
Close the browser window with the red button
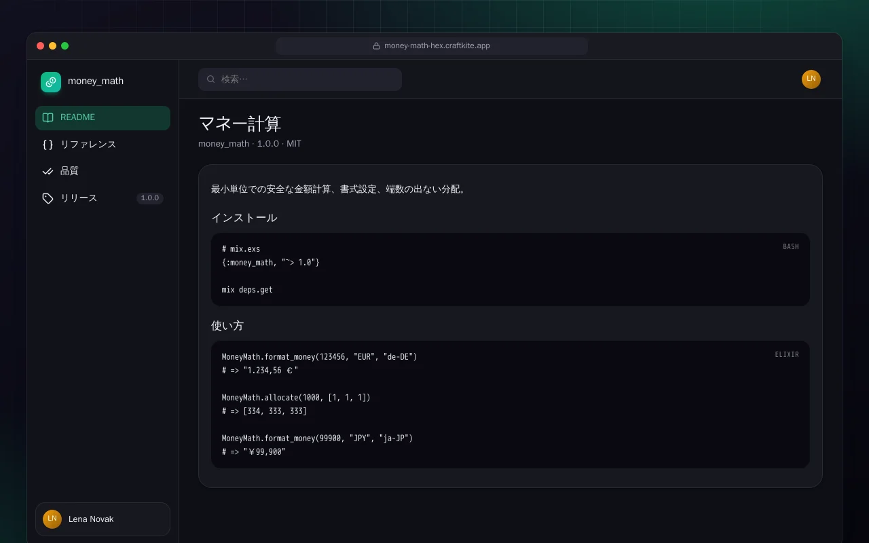[41, 46]
